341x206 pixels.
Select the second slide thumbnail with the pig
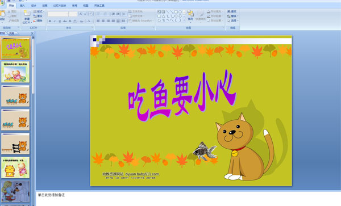(x=15, y=72)
